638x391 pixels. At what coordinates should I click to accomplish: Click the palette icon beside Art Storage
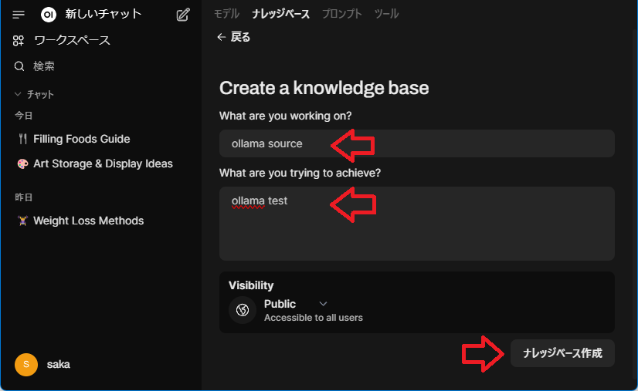tap(23, 163)
